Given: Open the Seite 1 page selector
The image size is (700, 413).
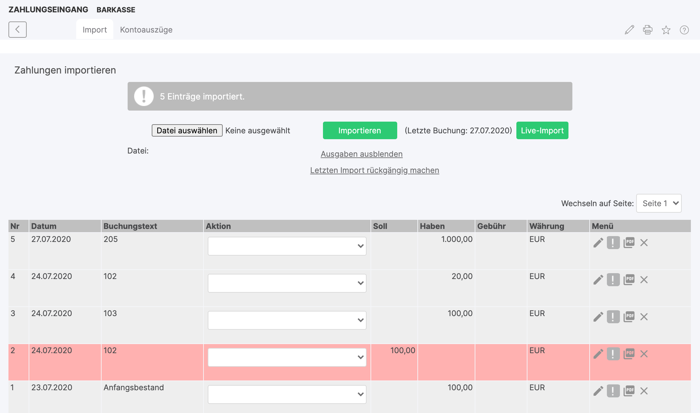Looking at the screenshot, I should coord(659,203).
